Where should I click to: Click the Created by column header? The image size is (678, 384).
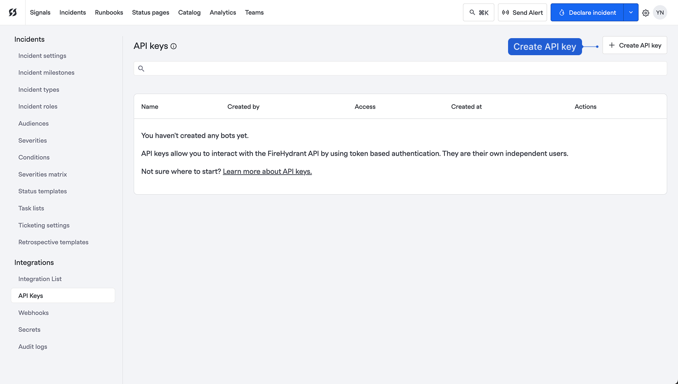243,107
